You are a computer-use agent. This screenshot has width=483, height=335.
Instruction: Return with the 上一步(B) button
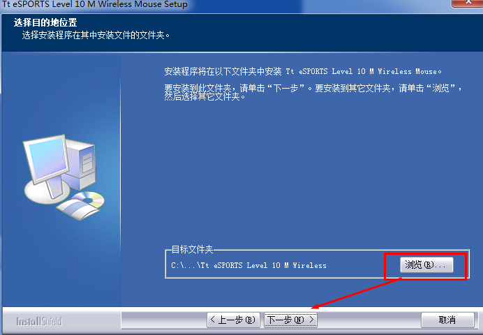point(234,320)
